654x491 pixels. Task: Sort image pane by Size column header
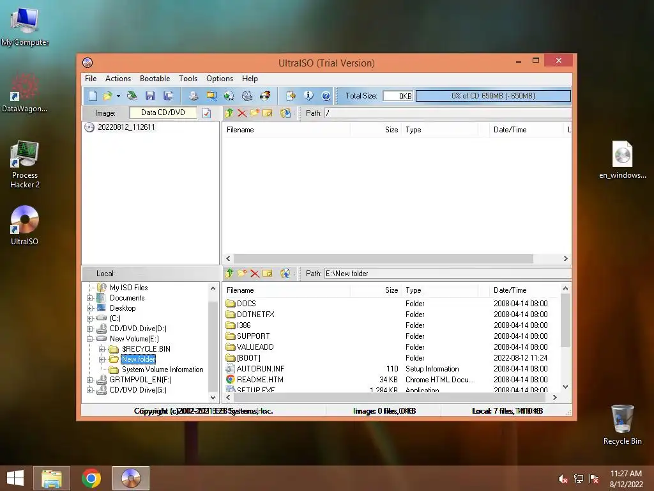click(x=376, y=130)
